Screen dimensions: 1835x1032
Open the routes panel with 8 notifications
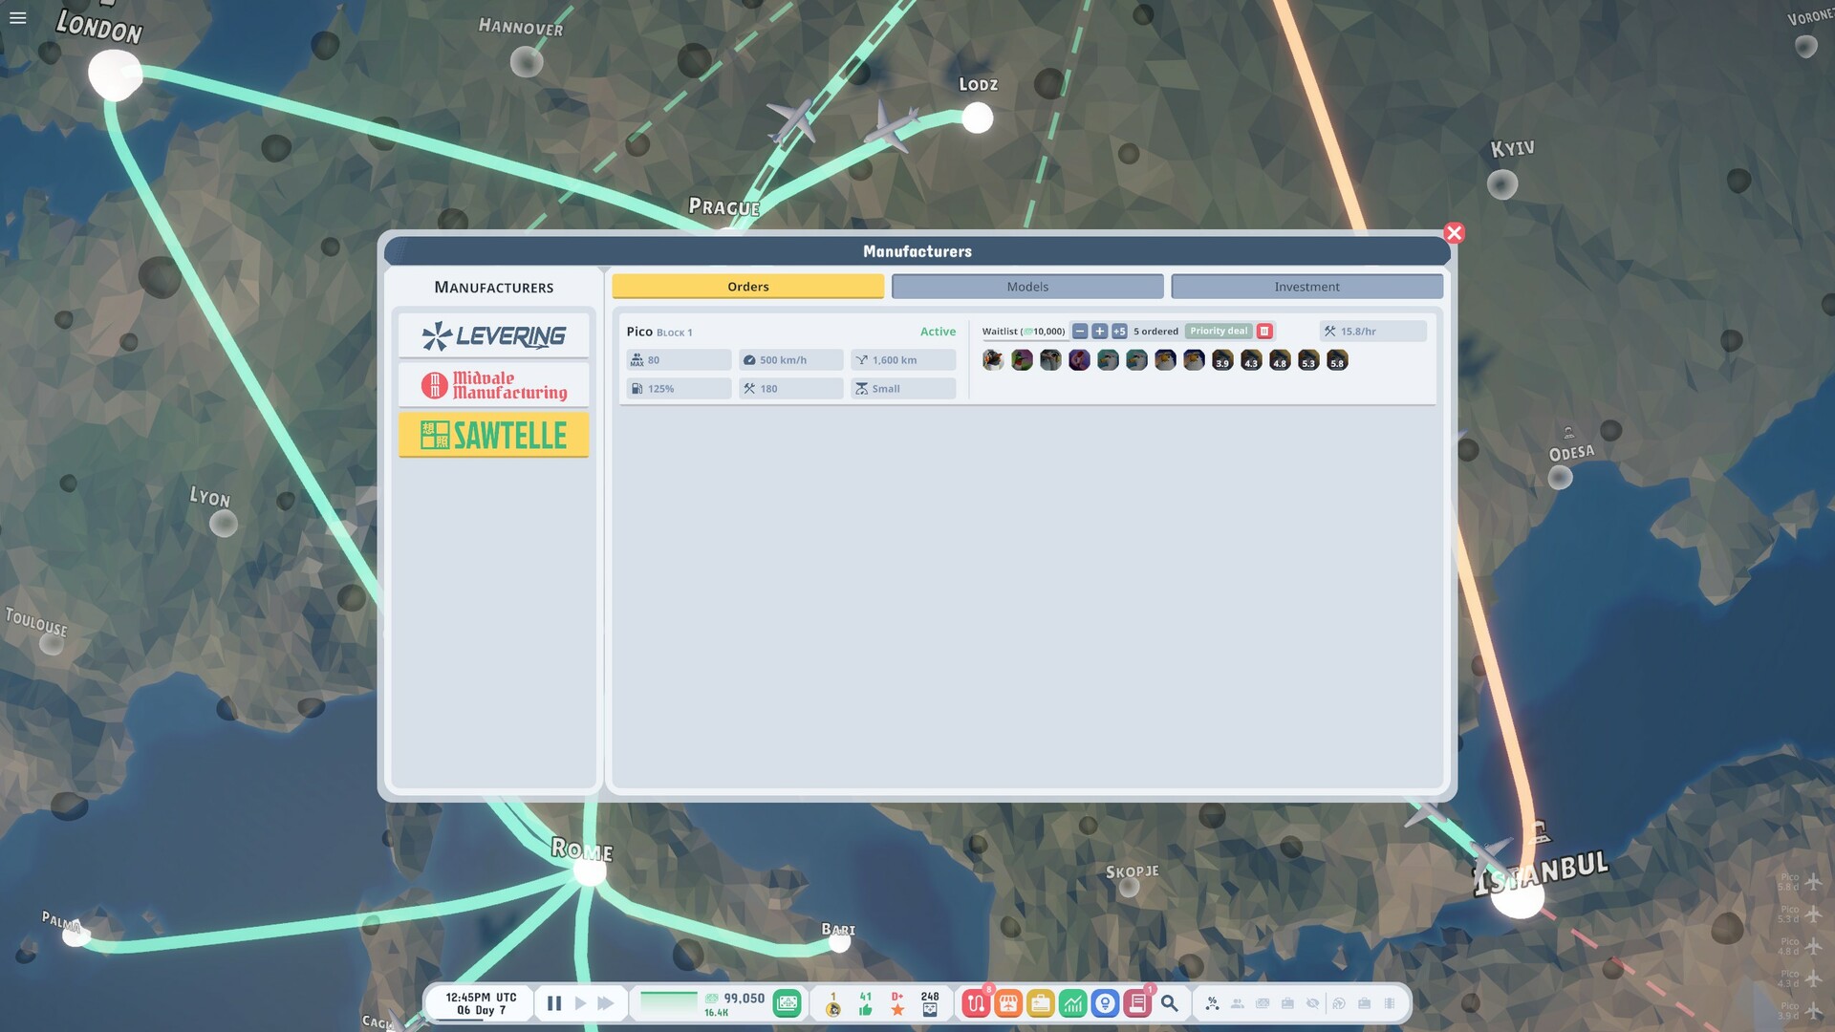pos(976,1003)
